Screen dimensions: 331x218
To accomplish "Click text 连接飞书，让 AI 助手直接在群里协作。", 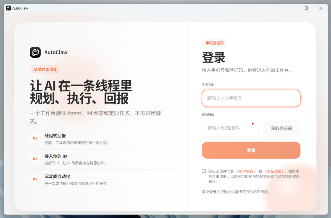I will (x=75, y=163).
